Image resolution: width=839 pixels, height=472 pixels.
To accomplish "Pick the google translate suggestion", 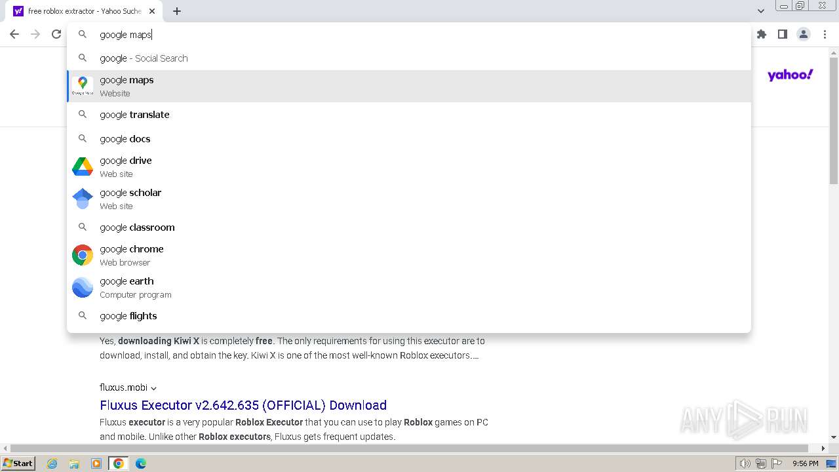I will [409, 115].
